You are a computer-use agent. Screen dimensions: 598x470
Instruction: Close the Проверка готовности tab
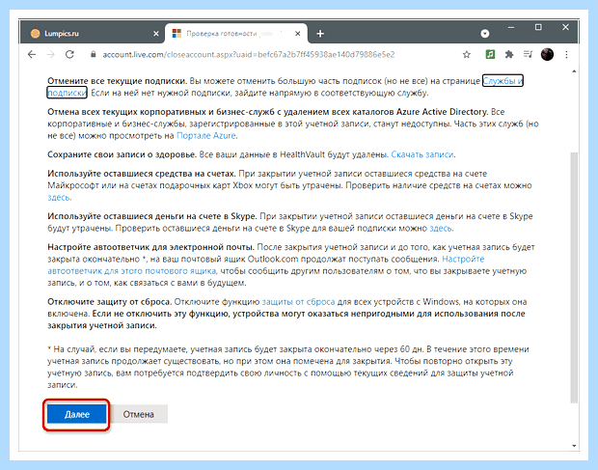click(297, 34)
